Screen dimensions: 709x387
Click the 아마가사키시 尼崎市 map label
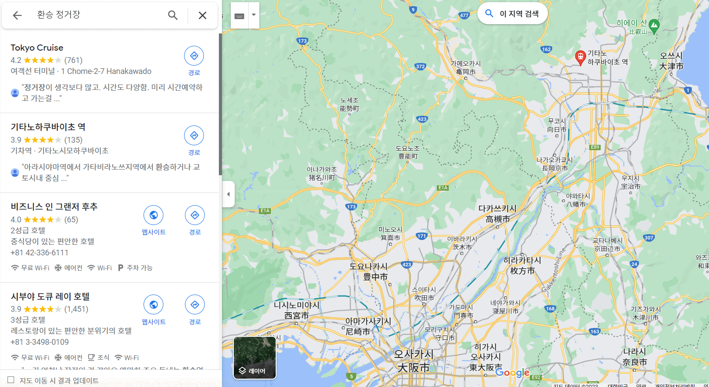(368, 326)
